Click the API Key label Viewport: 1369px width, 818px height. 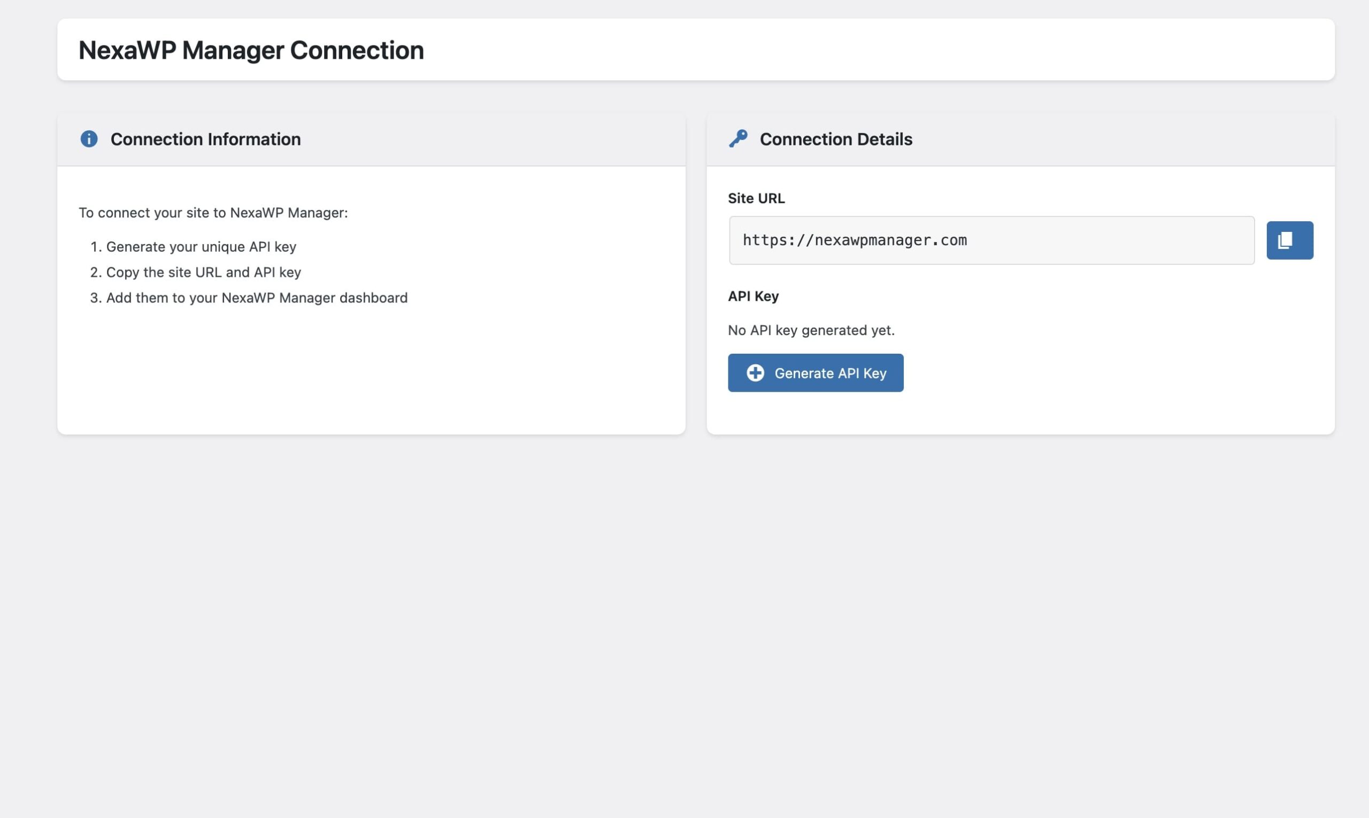[753, 297]
